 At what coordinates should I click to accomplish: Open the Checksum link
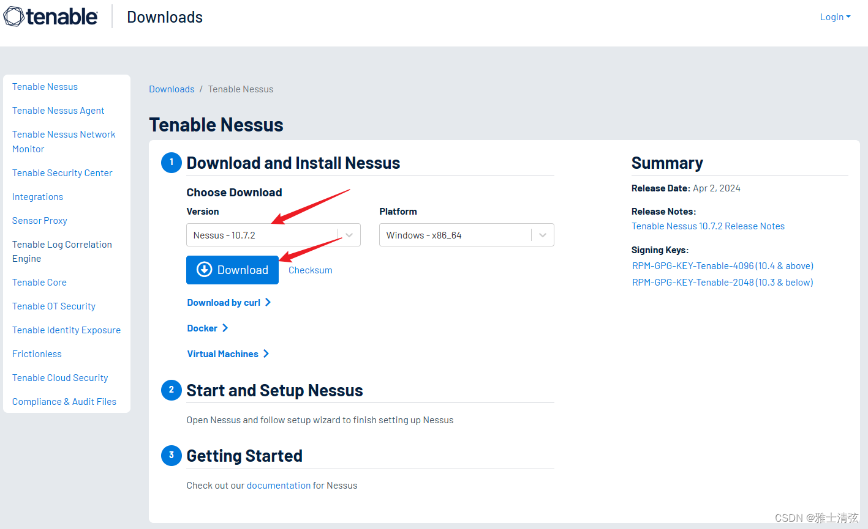[310, 270]
